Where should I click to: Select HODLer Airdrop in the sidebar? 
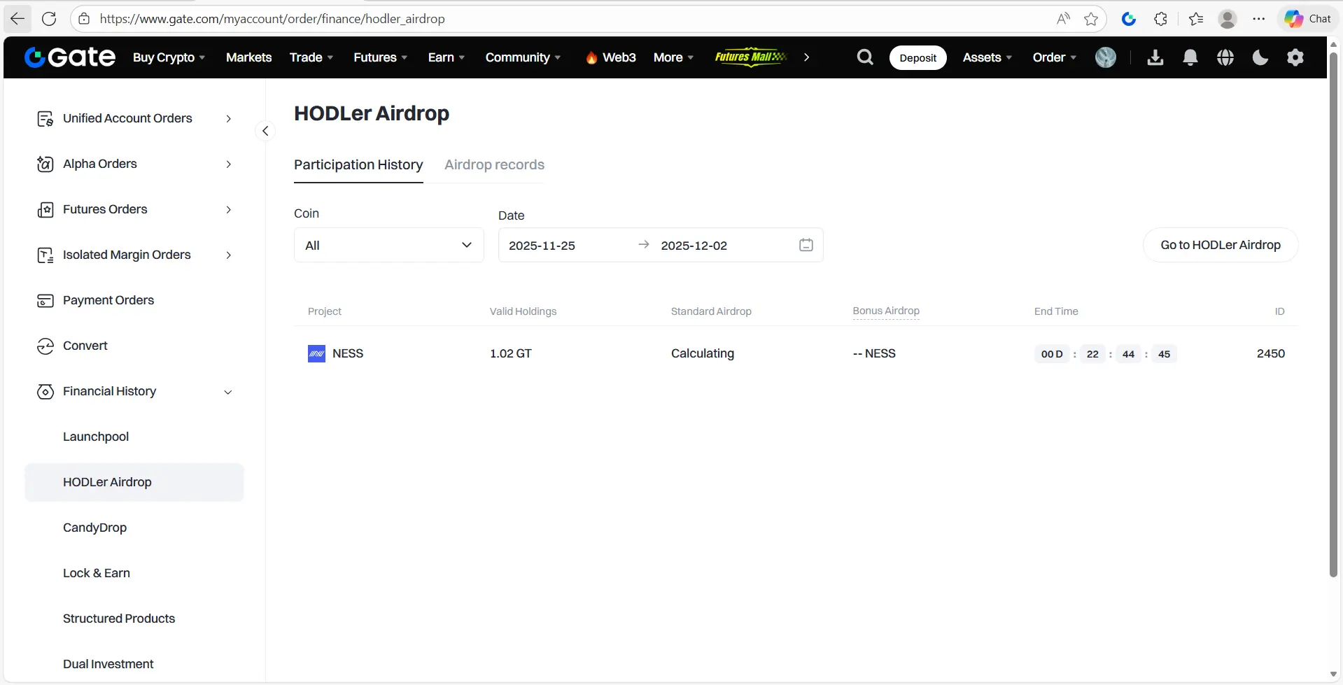pyautogui.click(x=134, y=482)
